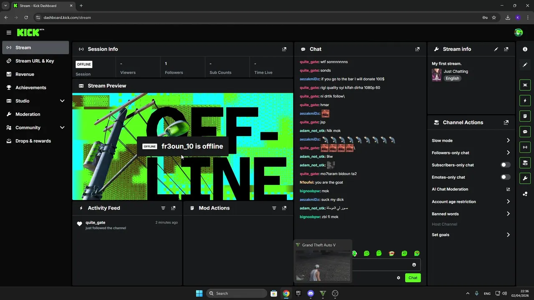Enable Subscribers-only chat switch
The image size is (534, 300).
pos(506,165)
